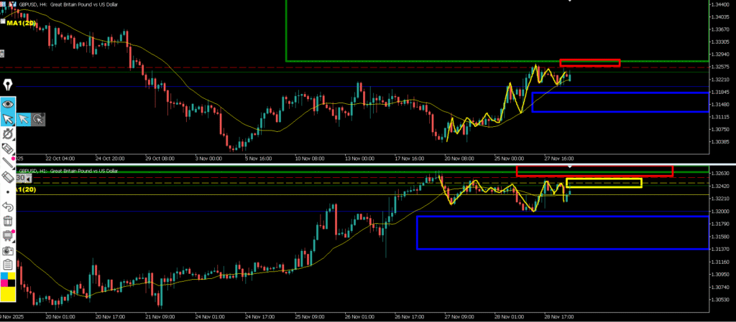Select the crossed-out pen tool

pos(7,135)
